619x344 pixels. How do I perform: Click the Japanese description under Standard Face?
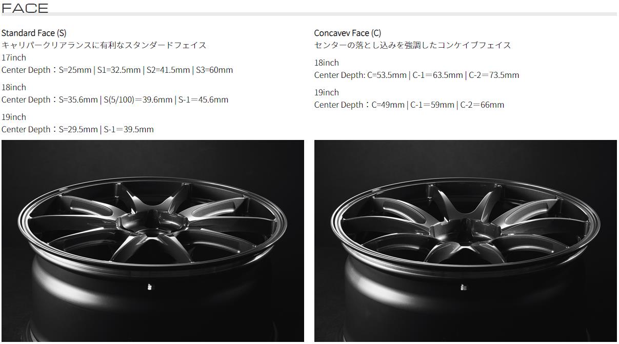pyautogui.click(x=104, y=45)
